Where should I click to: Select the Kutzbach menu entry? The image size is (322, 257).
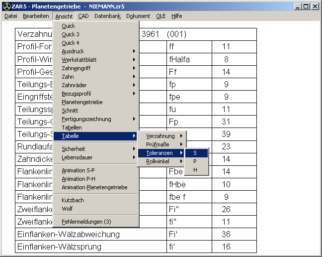73,200
